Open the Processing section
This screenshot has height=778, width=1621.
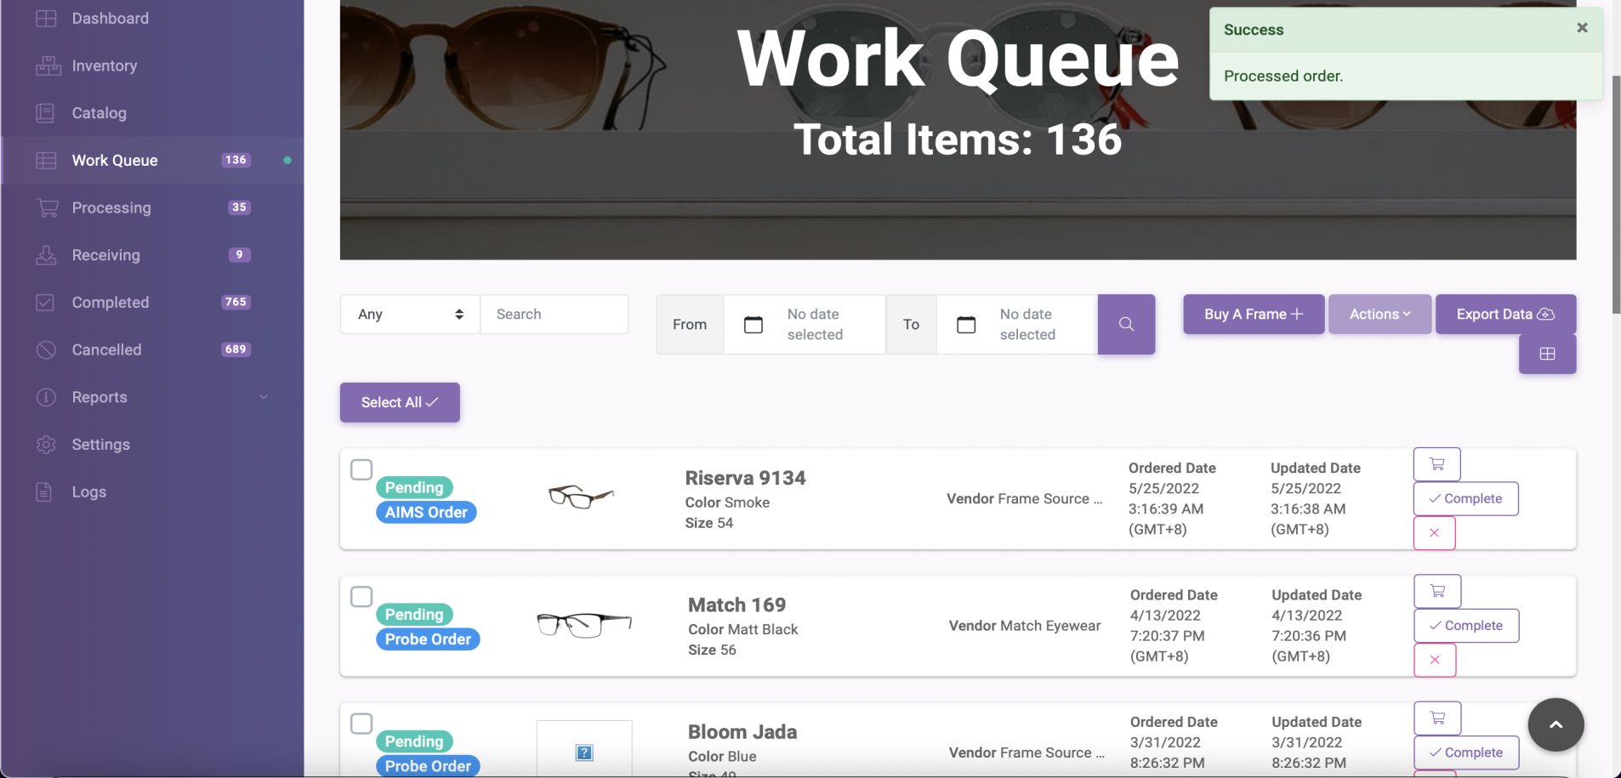111,207
